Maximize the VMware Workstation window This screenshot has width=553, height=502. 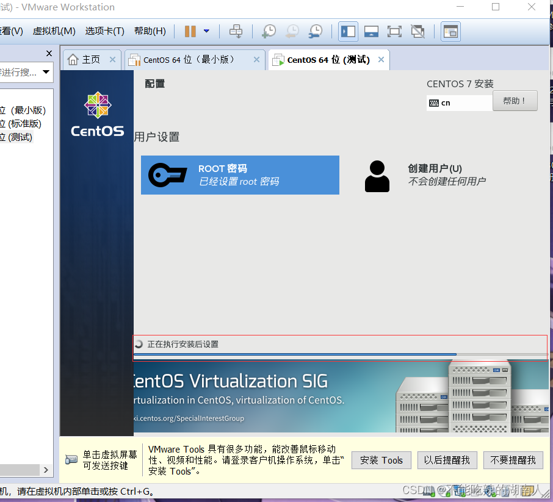496,7
